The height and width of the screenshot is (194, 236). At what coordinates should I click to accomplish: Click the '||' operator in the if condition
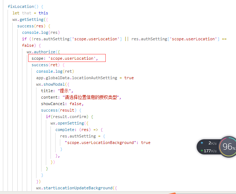(x=127, y=39)
